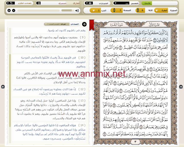Click the الجزء الأول page header
Screen dimensions: 184x147
(x=154, y=24)
